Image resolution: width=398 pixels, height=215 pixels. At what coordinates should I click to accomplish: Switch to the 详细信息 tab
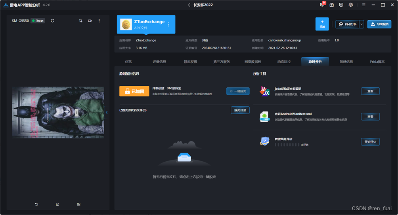tap(159, 62)
